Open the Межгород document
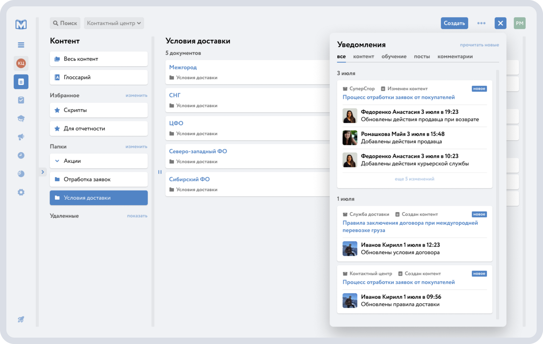543x344 pixels. pos(183,67)
